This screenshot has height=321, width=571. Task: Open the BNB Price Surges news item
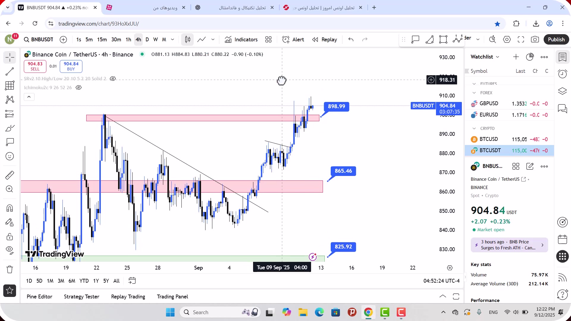(x=509, y=245)
